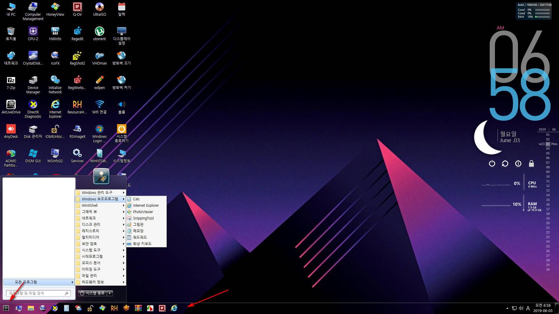Launch the IcoFX desktop icon

coord(55,58)
